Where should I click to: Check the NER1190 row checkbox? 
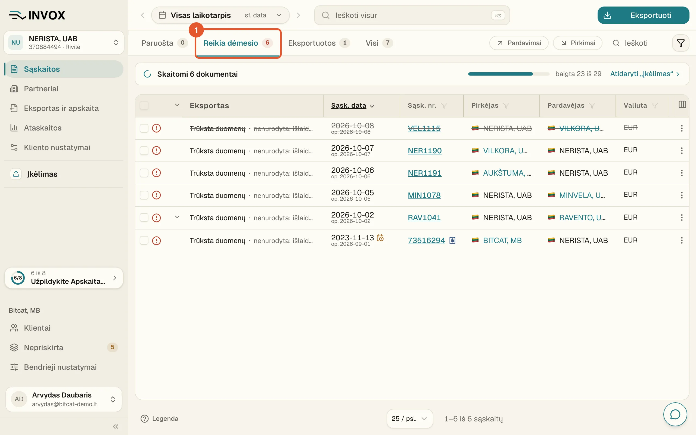[144, 150]
